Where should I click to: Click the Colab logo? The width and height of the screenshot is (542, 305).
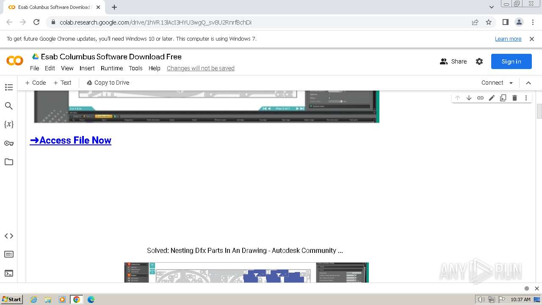pos(15,61)
